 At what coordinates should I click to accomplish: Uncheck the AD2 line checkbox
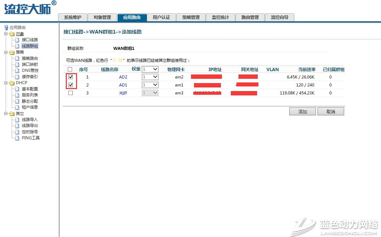(70, 77)
